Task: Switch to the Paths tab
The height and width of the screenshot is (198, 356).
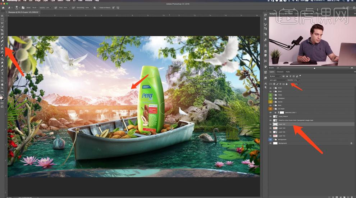Action: (288, 72)
